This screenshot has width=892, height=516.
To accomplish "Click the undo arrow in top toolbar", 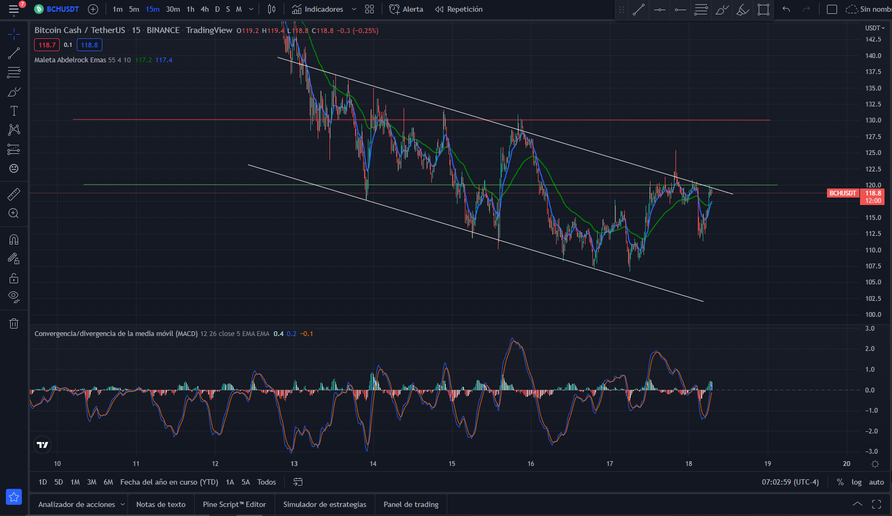I will [x=786, y=9].
